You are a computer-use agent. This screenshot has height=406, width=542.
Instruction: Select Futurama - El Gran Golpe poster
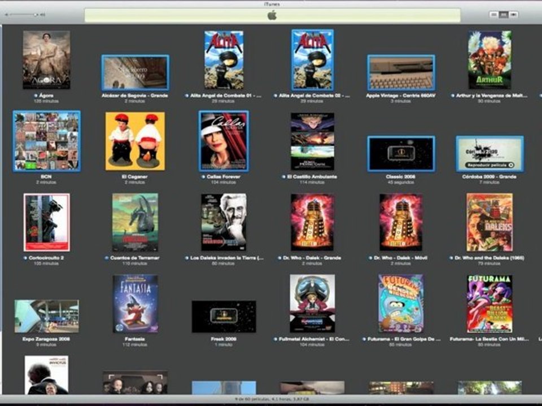coord(401,303)
